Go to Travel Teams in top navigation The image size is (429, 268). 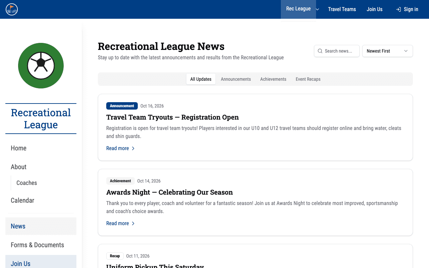click(x=342, y=9)
